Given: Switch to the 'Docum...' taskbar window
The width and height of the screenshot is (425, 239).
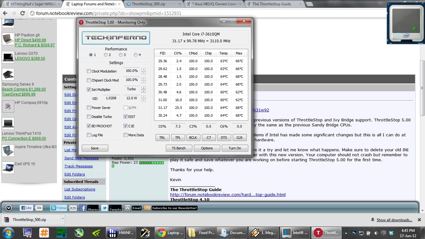Looking at the screenshot, I should point(232,232).
